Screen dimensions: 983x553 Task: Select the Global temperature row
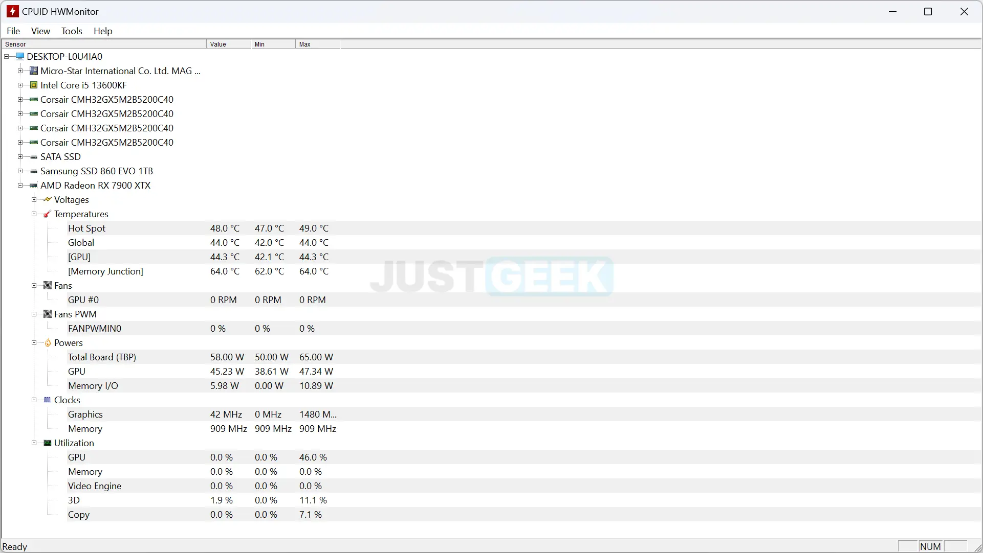click(524, 243)
